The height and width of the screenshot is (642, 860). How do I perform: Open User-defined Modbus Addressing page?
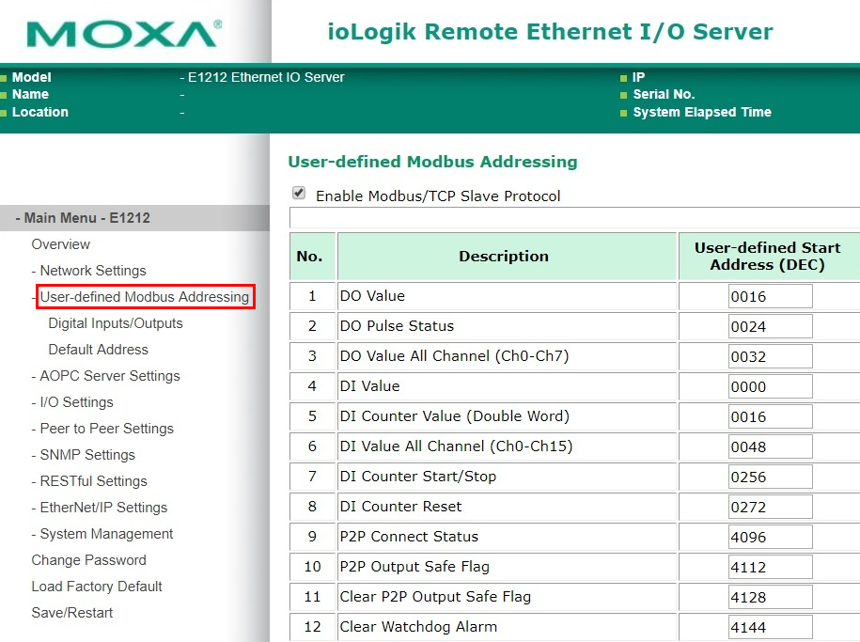145,297
